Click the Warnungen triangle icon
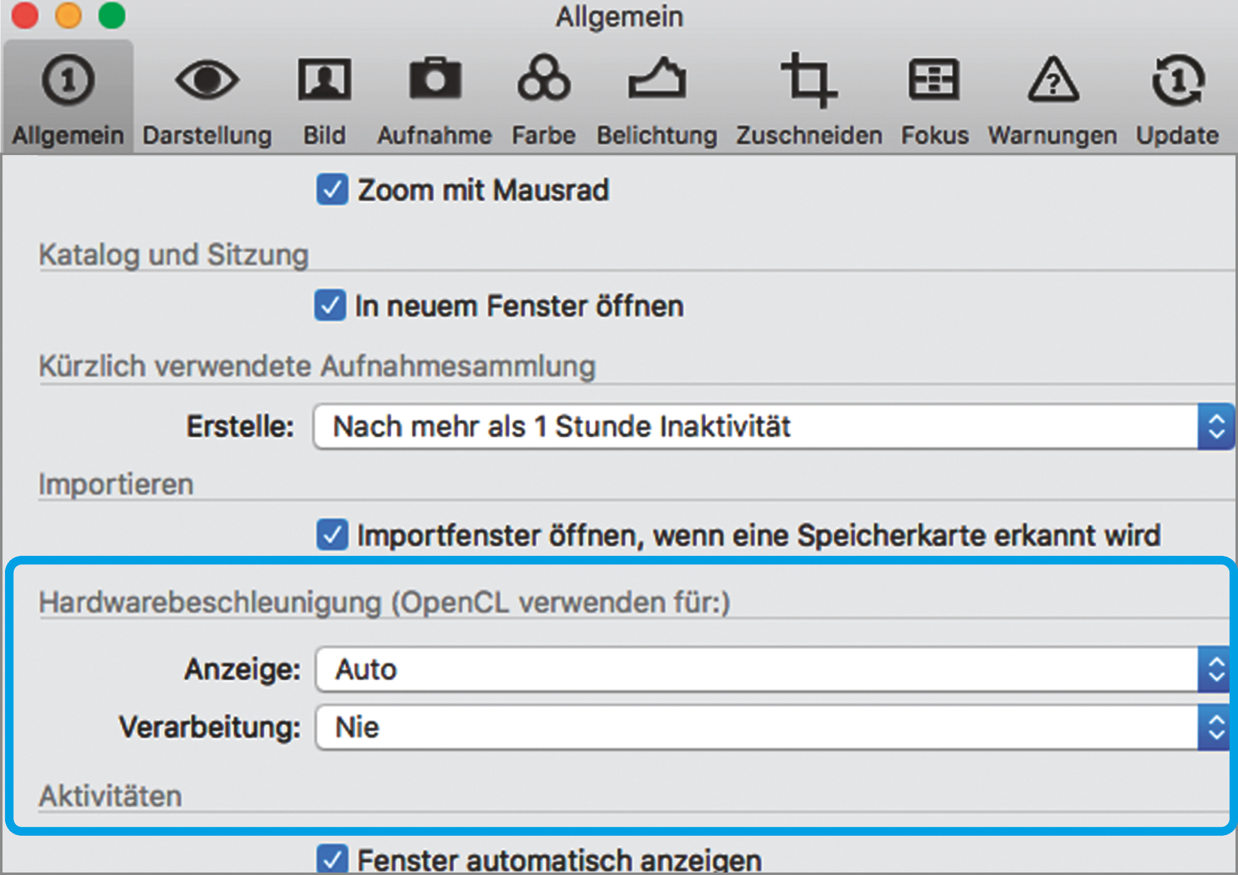 pyautogui.click(x=1052, y=80)
